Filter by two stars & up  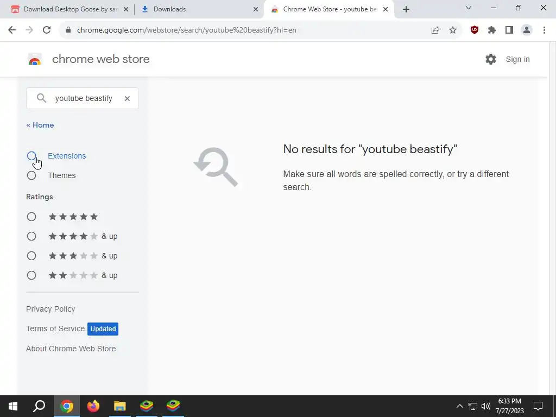click(x=31, y=275)
